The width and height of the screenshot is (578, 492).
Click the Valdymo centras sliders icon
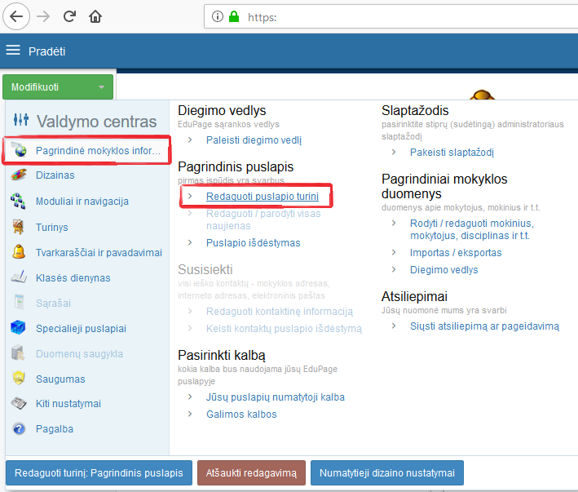[x=21, y=119]
